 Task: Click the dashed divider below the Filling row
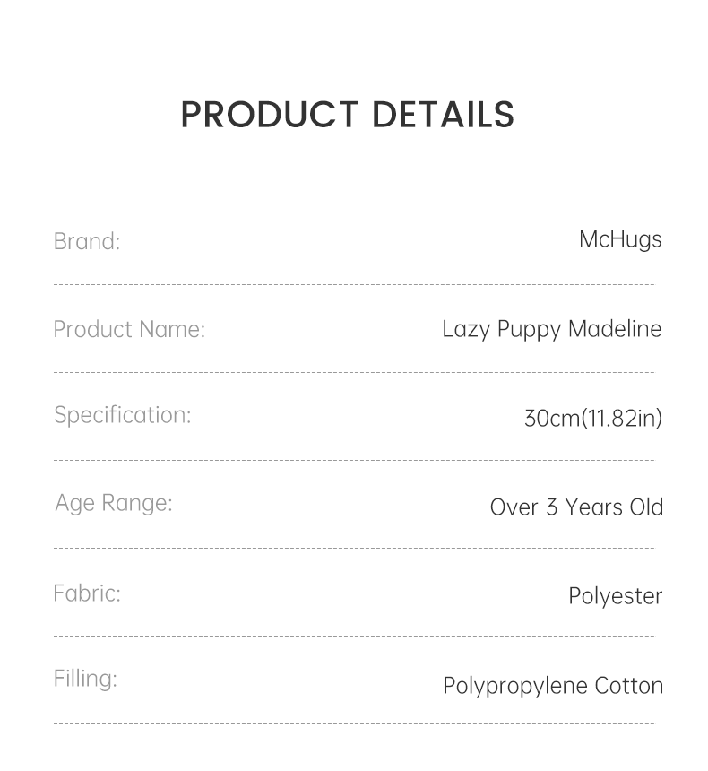point(354,723)
